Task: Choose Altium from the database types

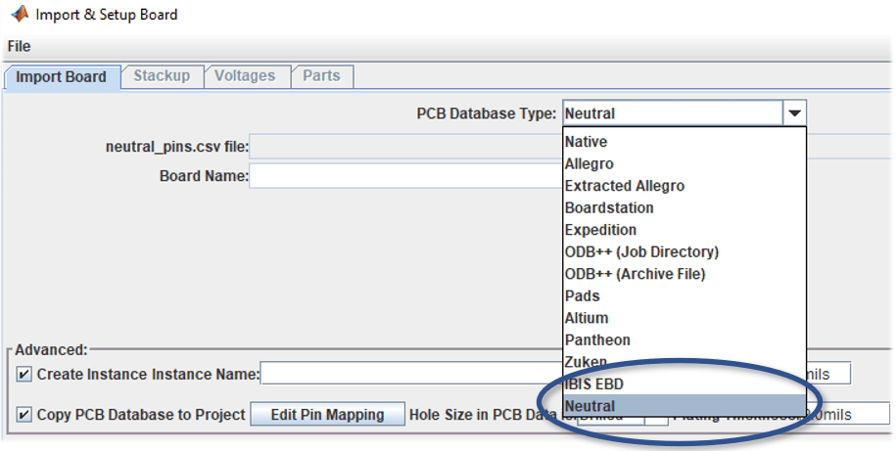Action: (x=586, y=318)
